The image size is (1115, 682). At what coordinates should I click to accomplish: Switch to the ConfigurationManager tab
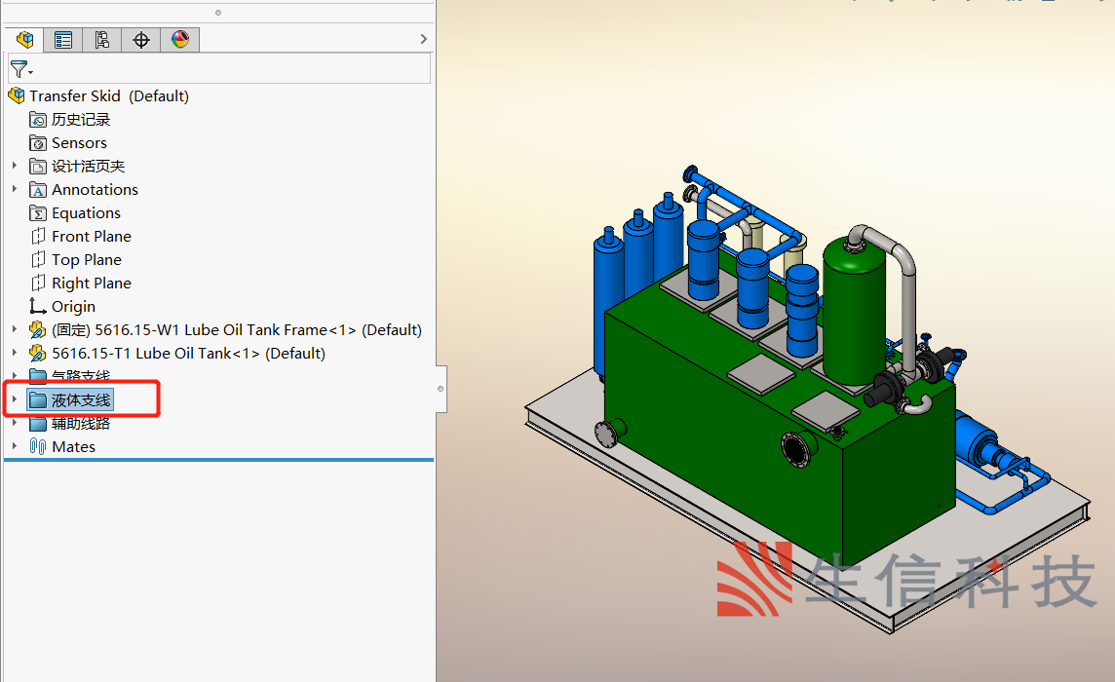(x=101, y=40)
